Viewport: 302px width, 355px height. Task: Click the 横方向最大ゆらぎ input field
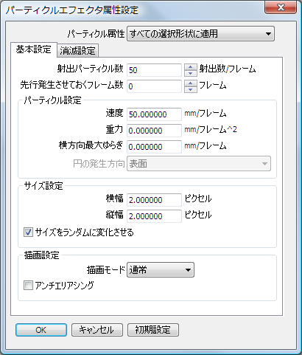coord(154,147)
